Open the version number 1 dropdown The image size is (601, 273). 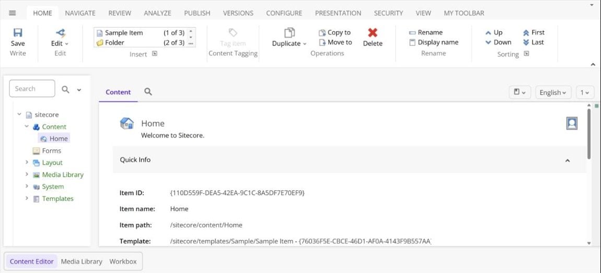coord(585,93)
